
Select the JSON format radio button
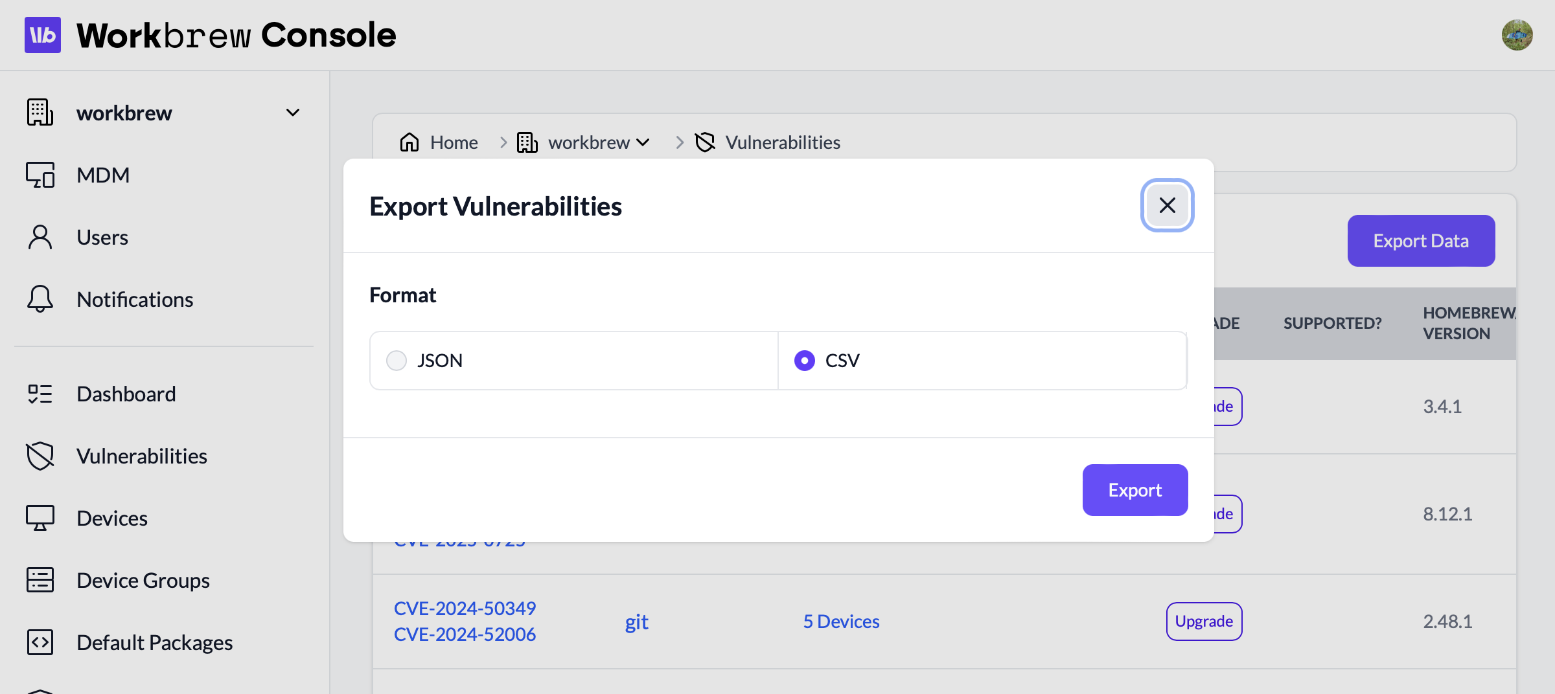(397, 361)
